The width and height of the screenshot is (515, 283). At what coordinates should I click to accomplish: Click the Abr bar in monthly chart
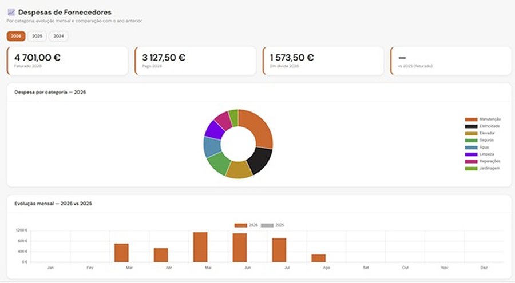click(161, 255)
